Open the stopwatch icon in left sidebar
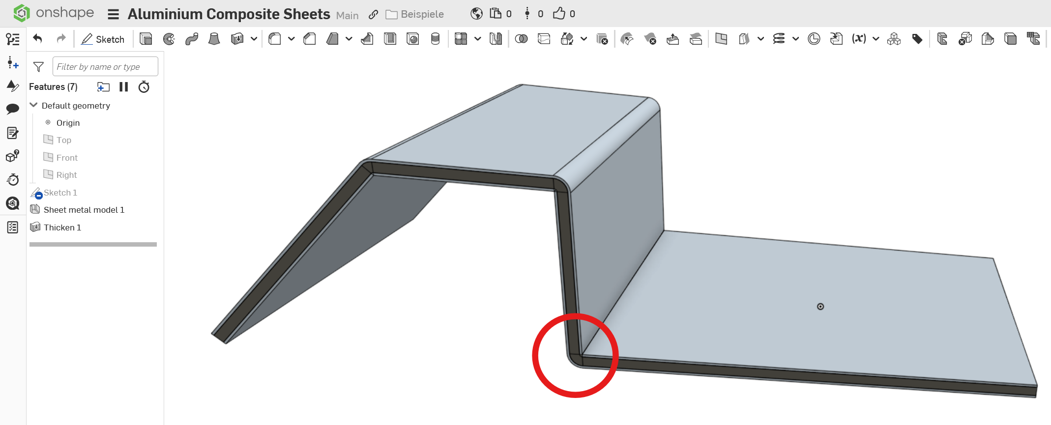 [13, 179]
